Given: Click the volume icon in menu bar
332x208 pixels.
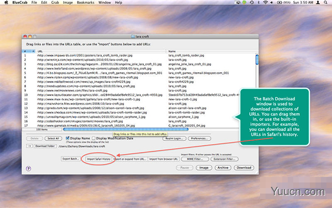Looking at the screenshot, I should tap(272, 3).
